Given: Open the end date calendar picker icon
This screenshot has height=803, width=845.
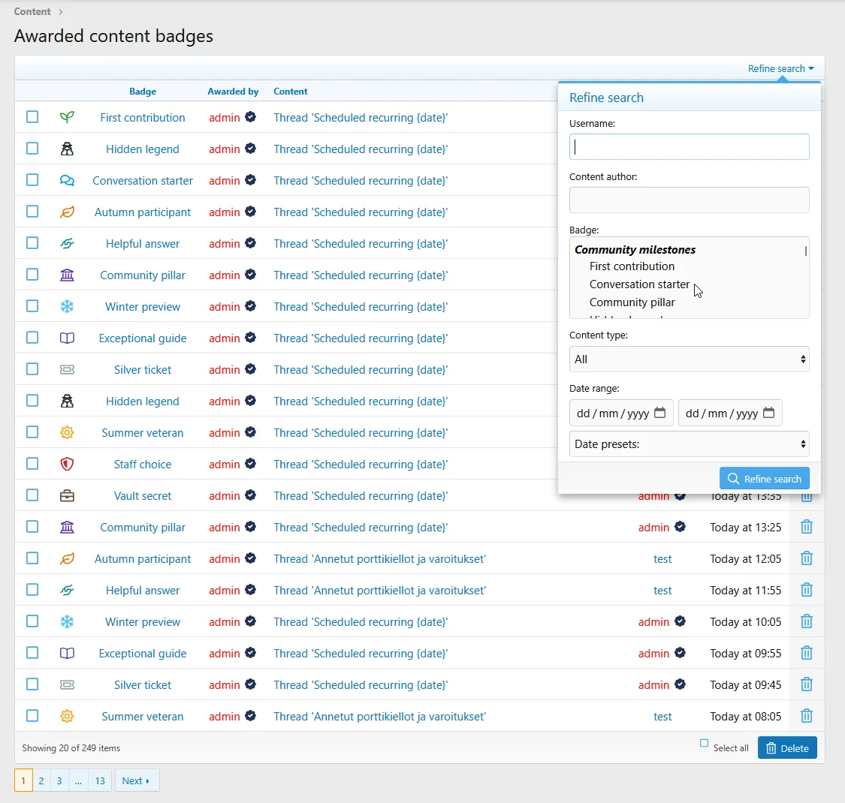Looking at the screenshot, I should (769, 413).
